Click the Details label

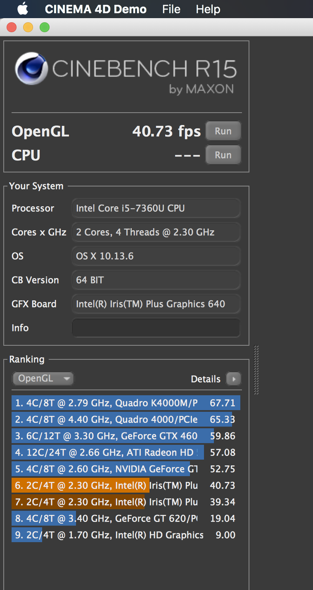tap(206, 379)
